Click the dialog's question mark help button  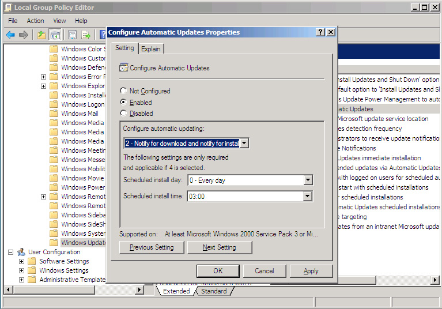(x=320, y=32)
